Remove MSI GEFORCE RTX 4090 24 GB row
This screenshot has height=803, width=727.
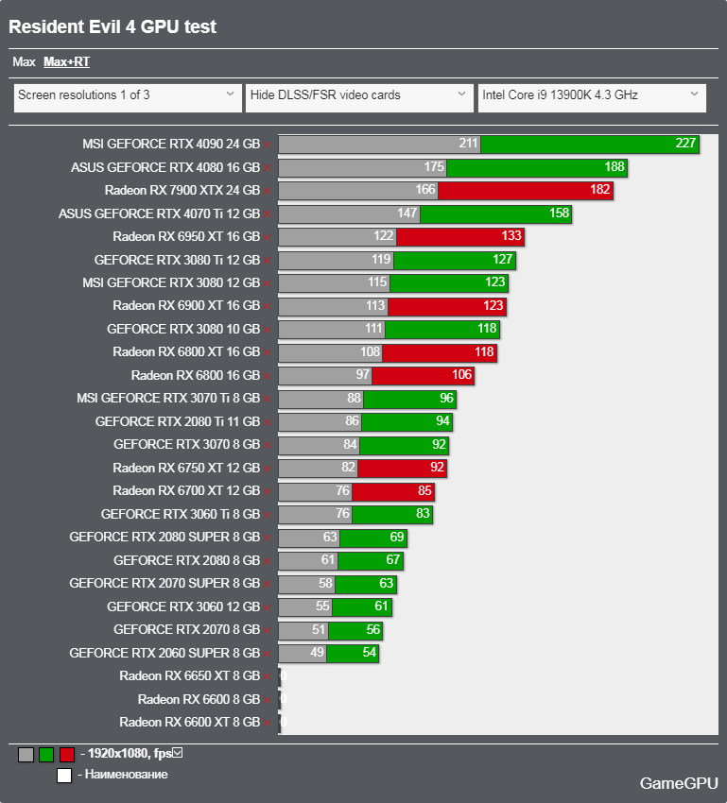click(267, 145)
